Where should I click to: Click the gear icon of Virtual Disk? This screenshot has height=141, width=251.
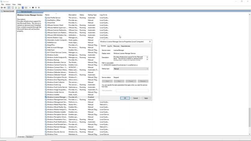click(x=46, y=23)
